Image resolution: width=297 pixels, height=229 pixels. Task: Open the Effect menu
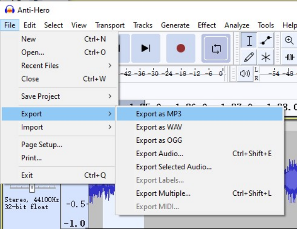pos(207,25)
